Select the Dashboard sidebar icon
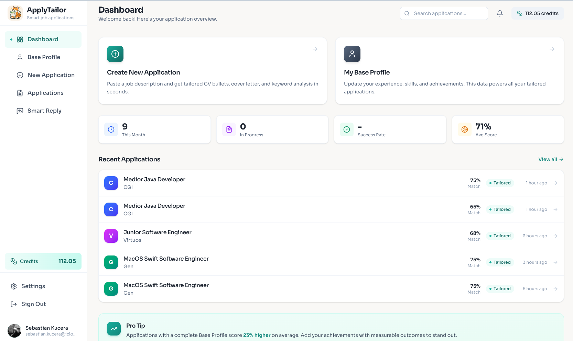573x341 pixels. pos(20,39)
